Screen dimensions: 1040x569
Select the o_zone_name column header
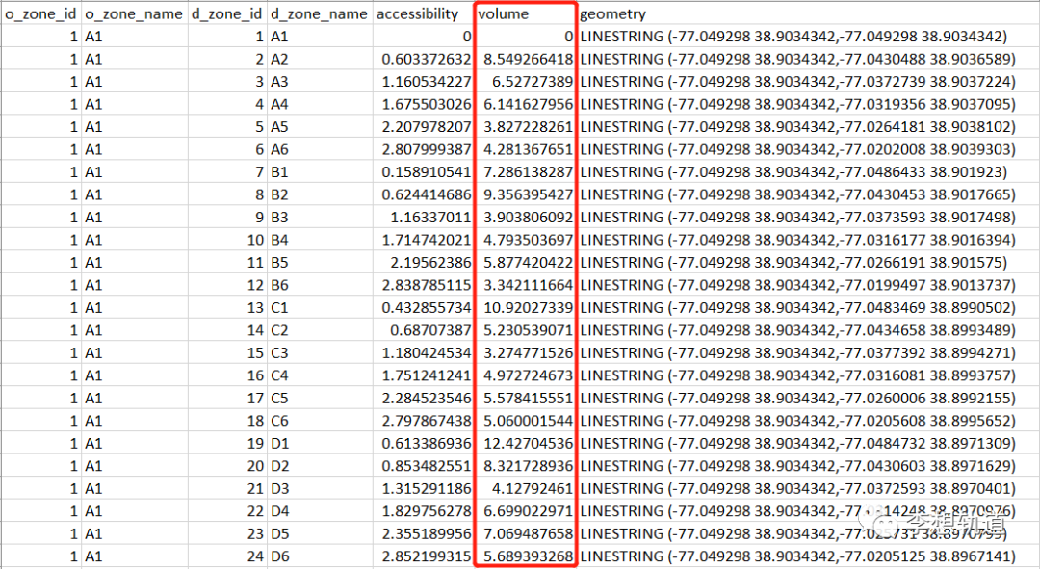pyautogui.click(x=133, y=14)
